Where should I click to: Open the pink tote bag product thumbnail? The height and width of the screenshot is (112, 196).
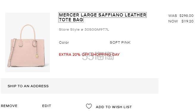[x=28, y=42]
